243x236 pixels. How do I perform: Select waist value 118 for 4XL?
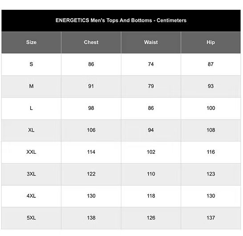pyautogui.click(x=151, y=196)
